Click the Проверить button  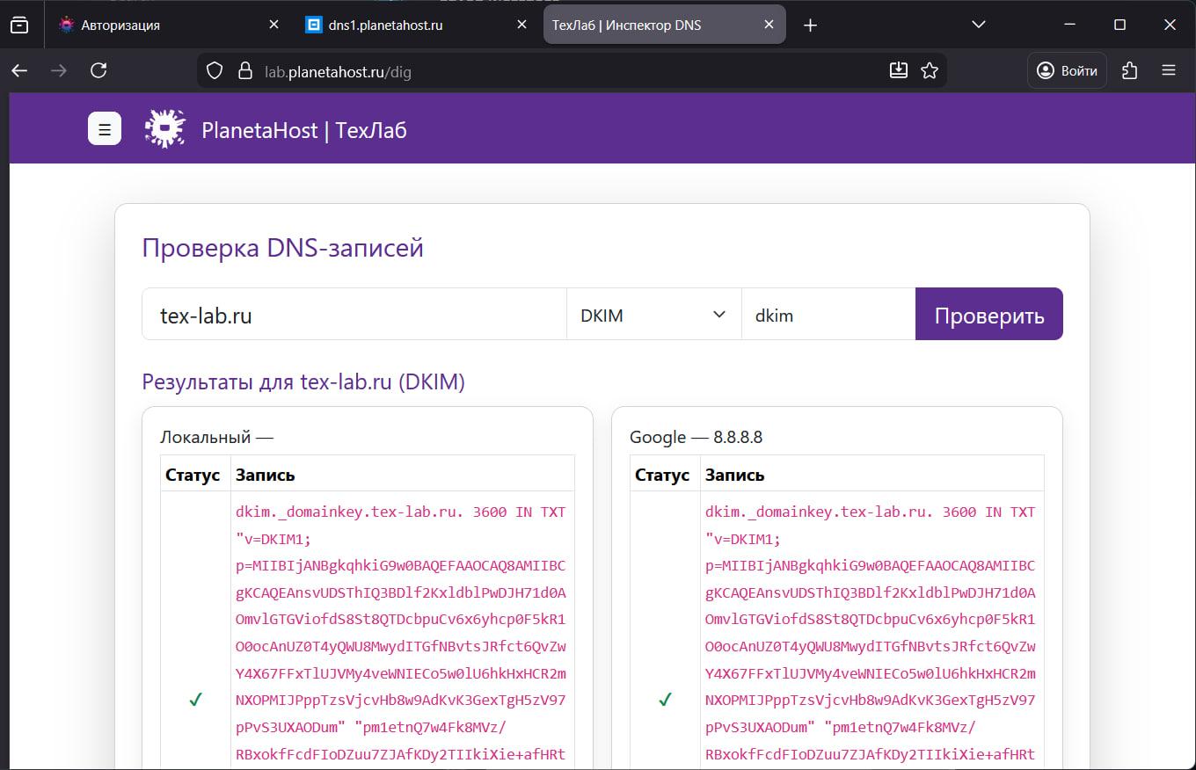[x=988, y=314]
